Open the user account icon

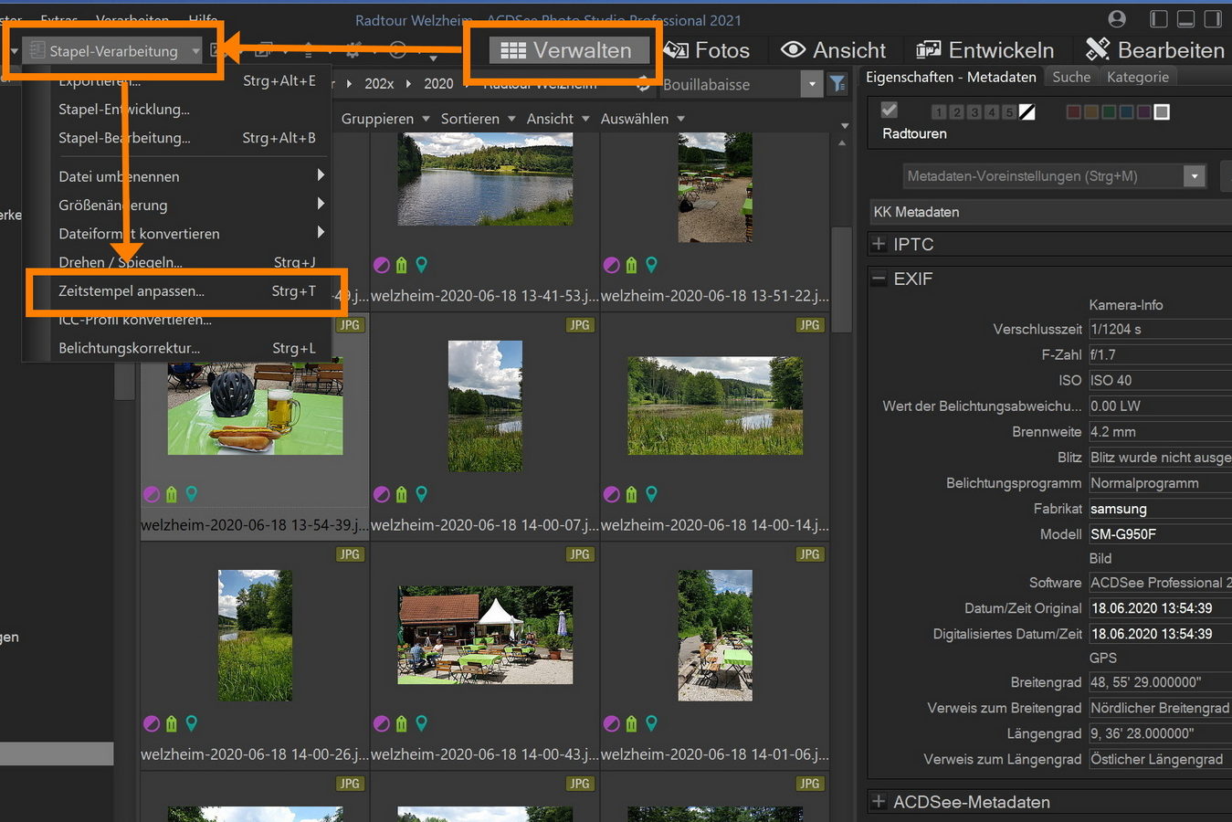[x=1116, y=19]
